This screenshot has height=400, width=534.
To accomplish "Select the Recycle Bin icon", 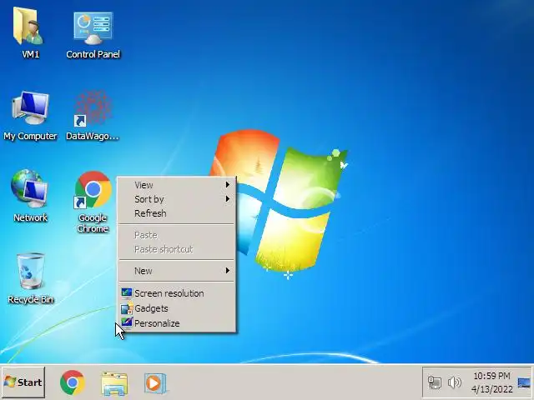I will (30, 272).
